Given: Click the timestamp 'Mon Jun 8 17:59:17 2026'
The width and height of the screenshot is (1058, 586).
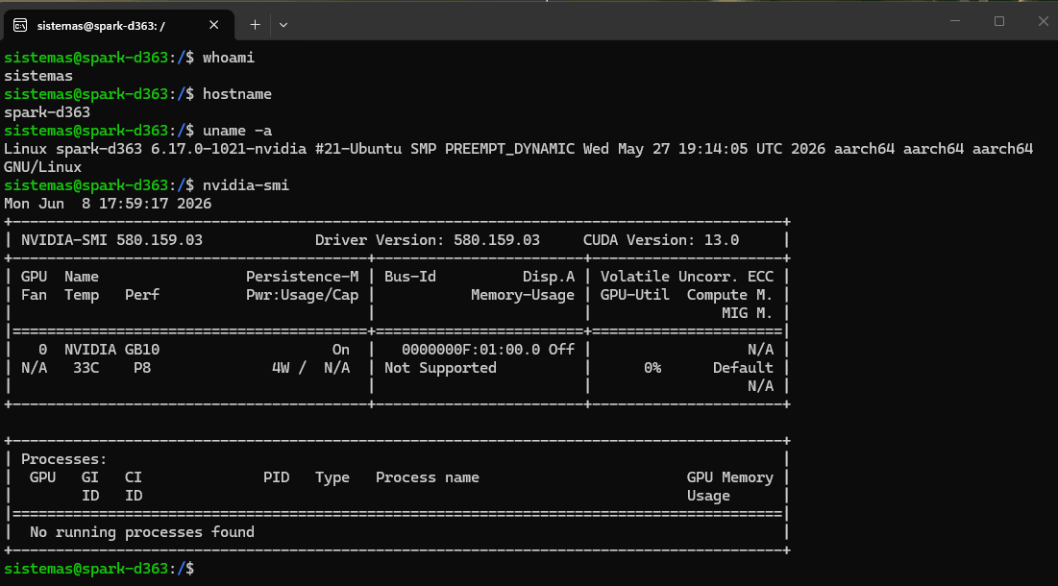Looking at the screenshot, I should 108,204.
